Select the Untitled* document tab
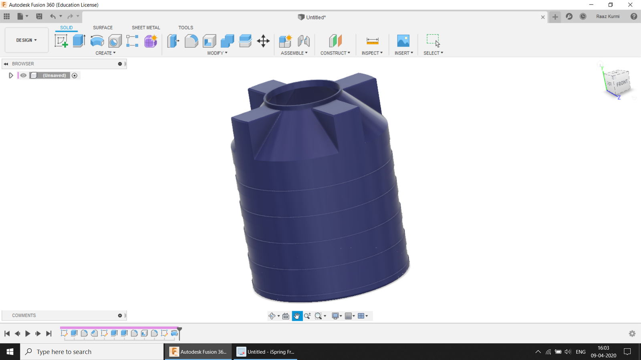Viewport: 641px width, 360px height. pos(312,17)
